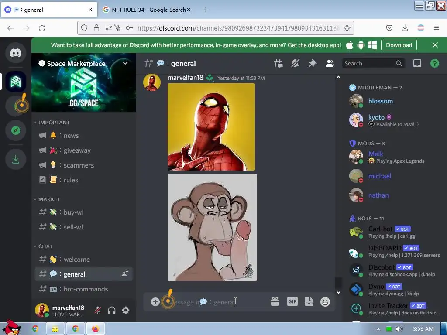This screenshot has height=335, width=447.
Task: Open the buy-wl channel
Action: 84,212
